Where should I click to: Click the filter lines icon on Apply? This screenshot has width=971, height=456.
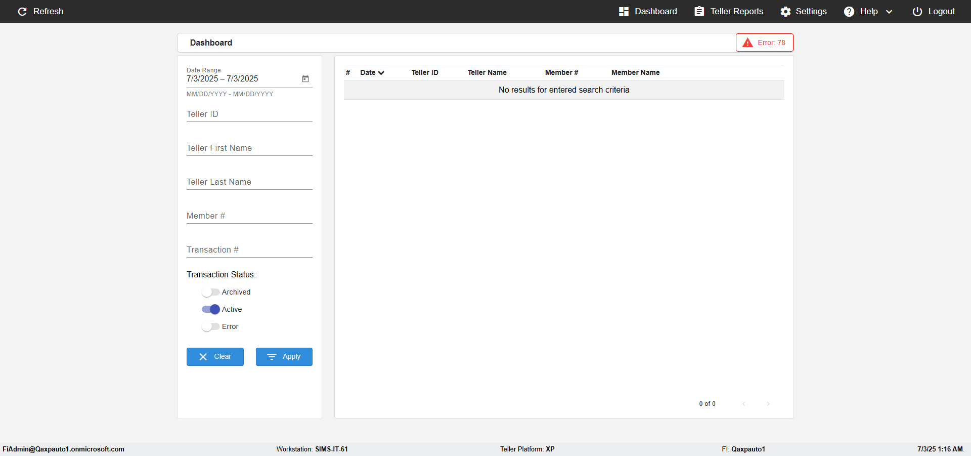click(272, 357)
